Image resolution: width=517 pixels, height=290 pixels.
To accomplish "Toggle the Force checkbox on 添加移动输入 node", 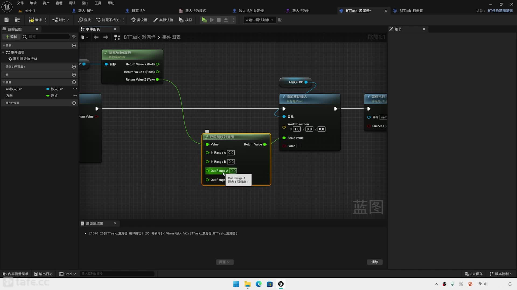I will click(x=299, y=146).
